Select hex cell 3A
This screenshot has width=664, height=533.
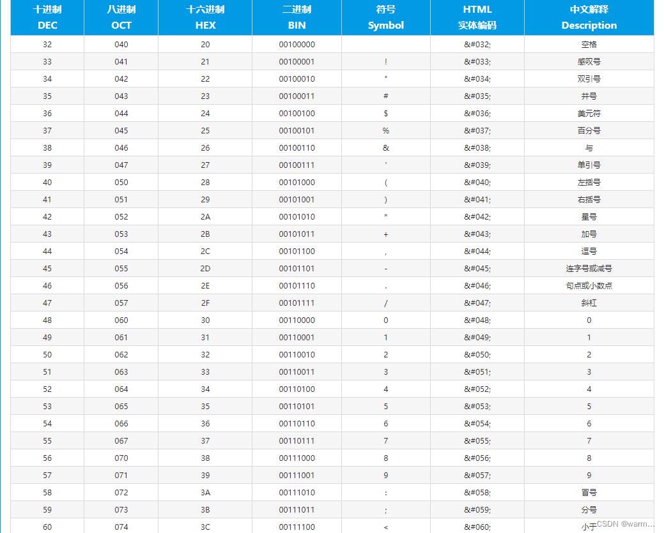click(205, 493)
